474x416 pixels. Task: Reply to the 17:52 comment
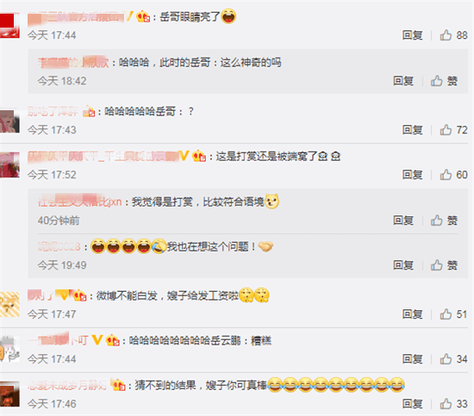point(412,175)
